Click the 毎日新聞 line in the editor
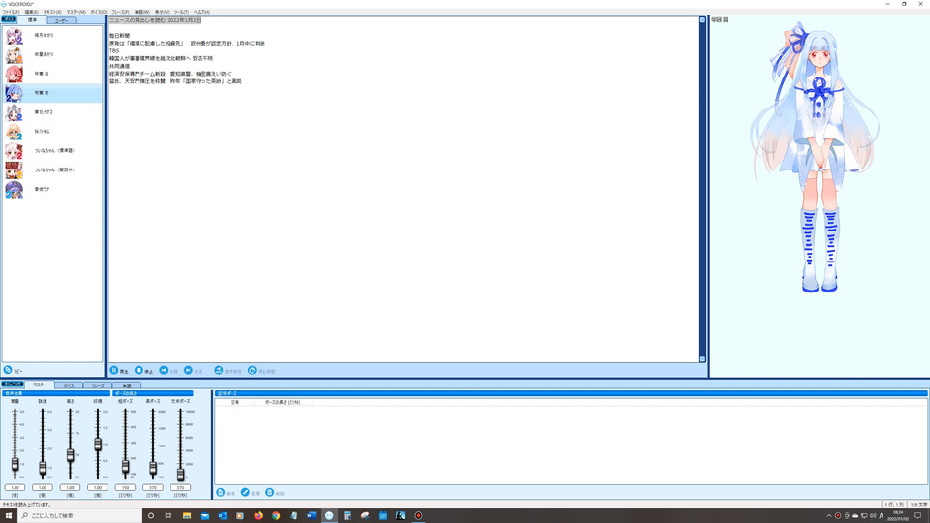The height and width of the screenshot is (523, 930). [119, 36]
